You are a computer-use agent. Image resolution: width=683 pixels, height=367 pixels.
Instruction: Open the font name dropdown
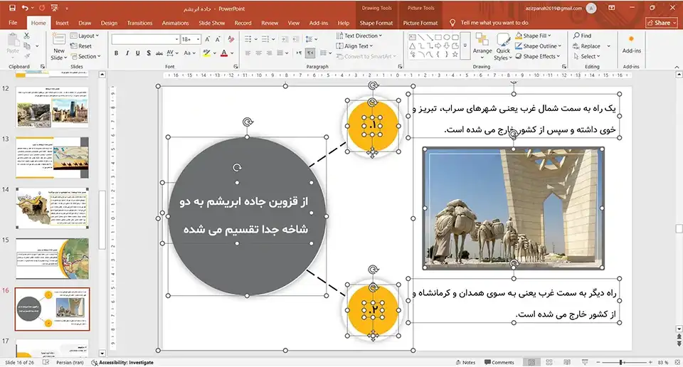pos(176,39)
